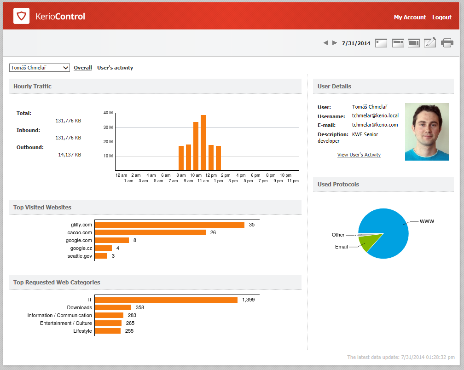The image size is (464, 370).
Task: Switch to weekly period view icon
Action: click(398, 43)
